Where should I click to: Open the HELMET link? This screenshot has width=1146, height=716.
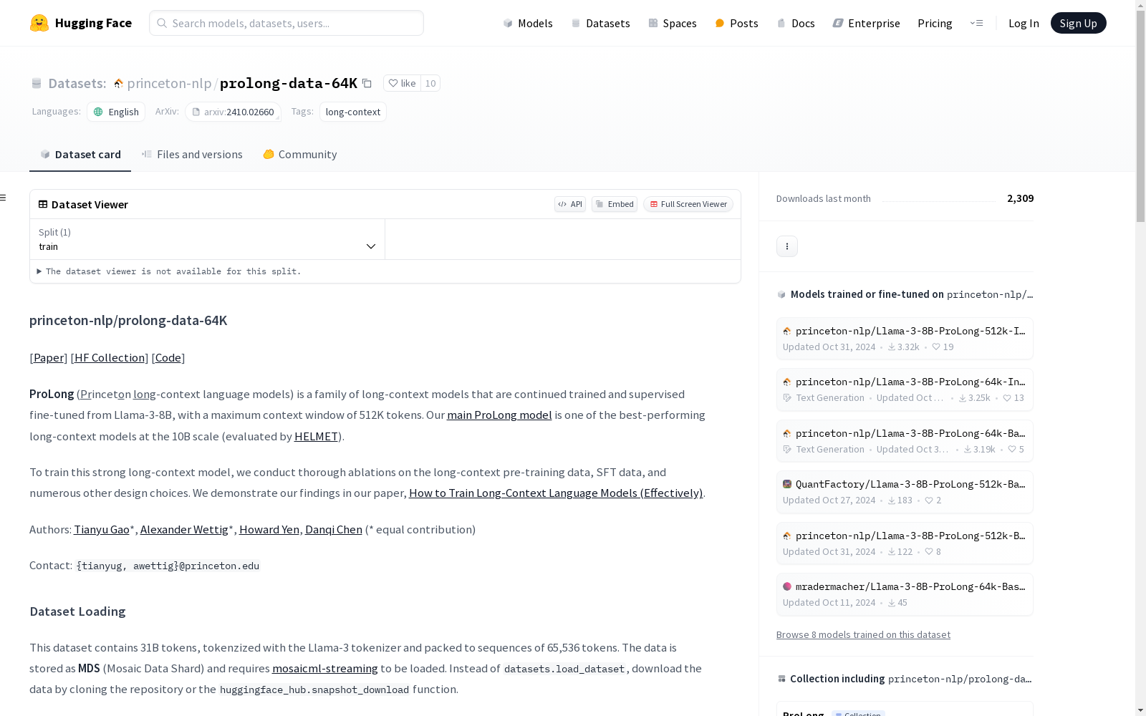tap(316, 436)
